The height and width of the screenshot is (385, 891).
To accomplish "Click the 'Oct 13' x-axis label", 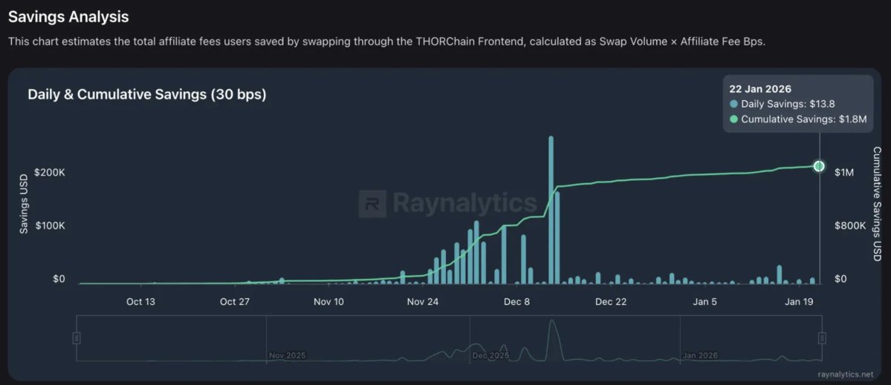I will point(140,302).
